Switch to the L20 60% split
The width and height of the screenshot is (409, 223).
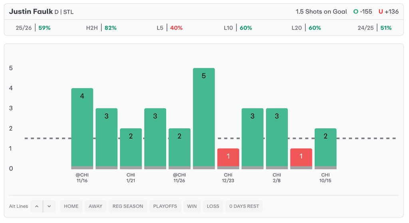pos(306,28)
